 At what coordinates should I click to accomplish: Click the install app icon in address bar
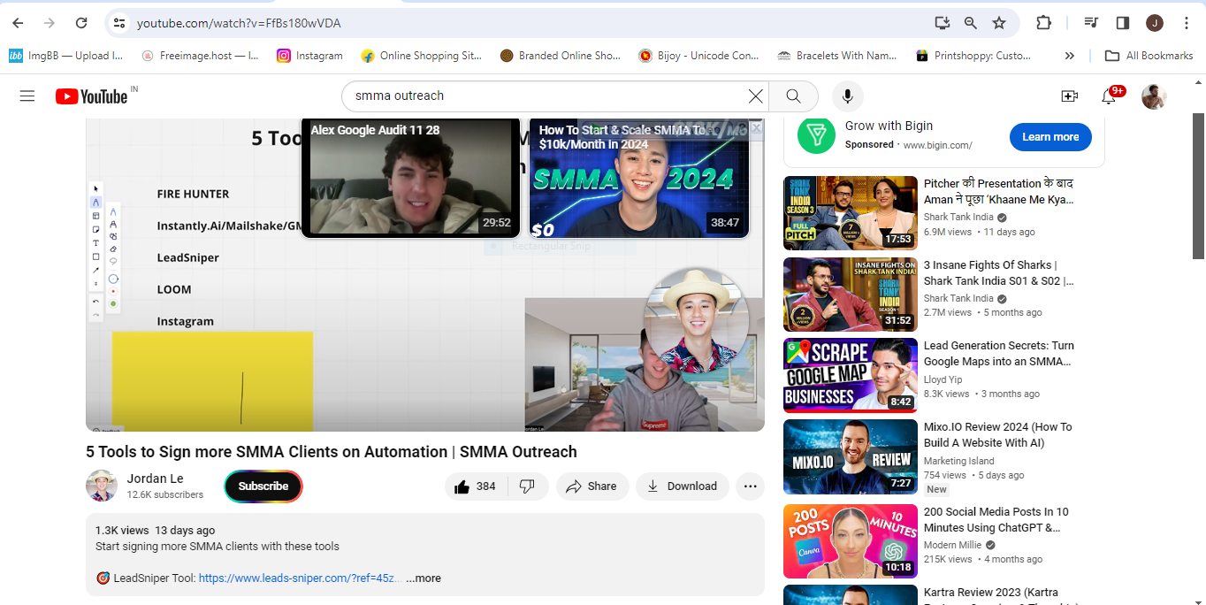943,23
